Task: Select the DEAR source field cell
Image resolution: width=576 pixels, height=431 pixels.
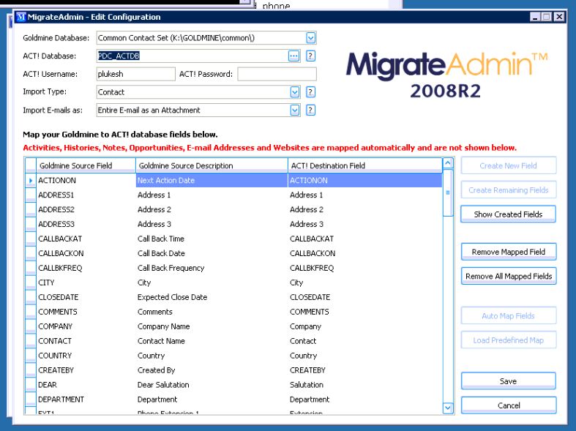Action: pos(86,385)
